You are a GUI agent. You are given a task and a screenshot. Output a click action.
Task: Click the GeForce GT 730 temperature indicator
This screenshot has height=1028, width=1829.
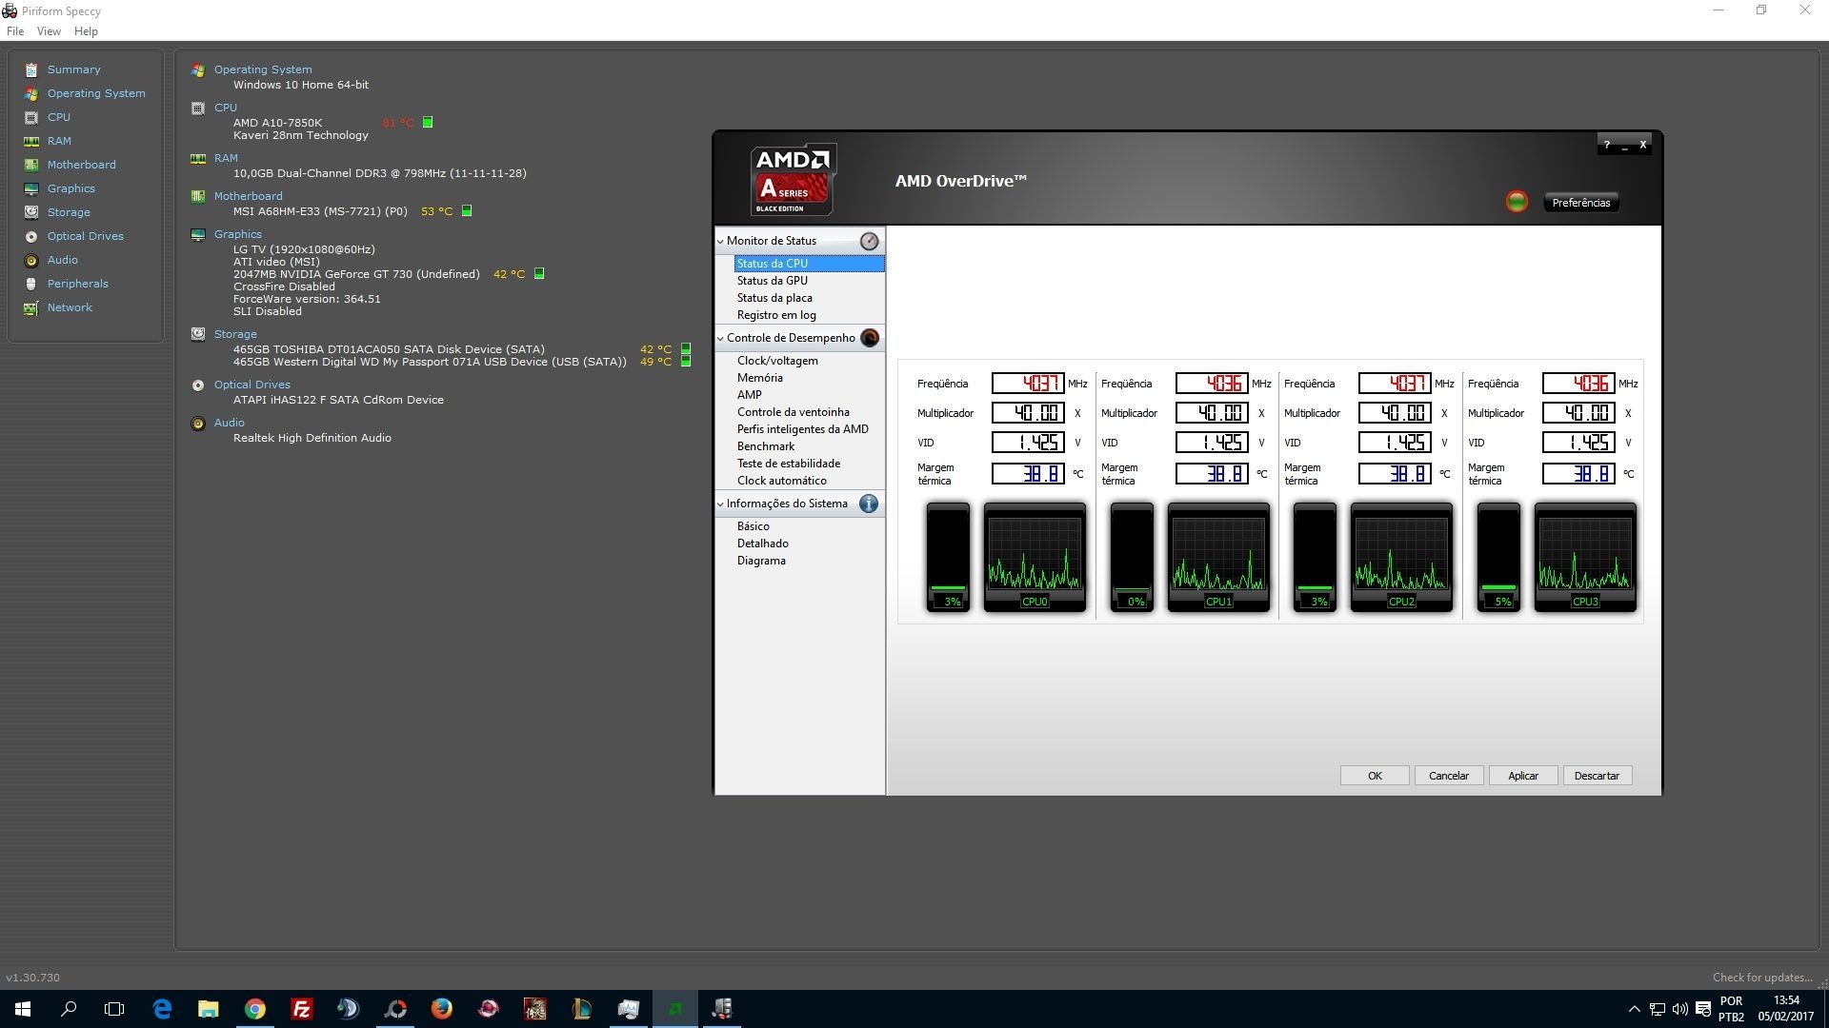pyautogui.click(x=538, y=273)
